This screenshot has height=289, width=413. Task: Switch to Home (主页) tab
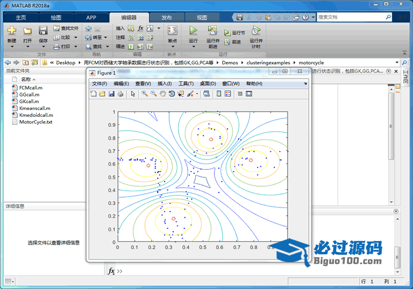point(21,18)
